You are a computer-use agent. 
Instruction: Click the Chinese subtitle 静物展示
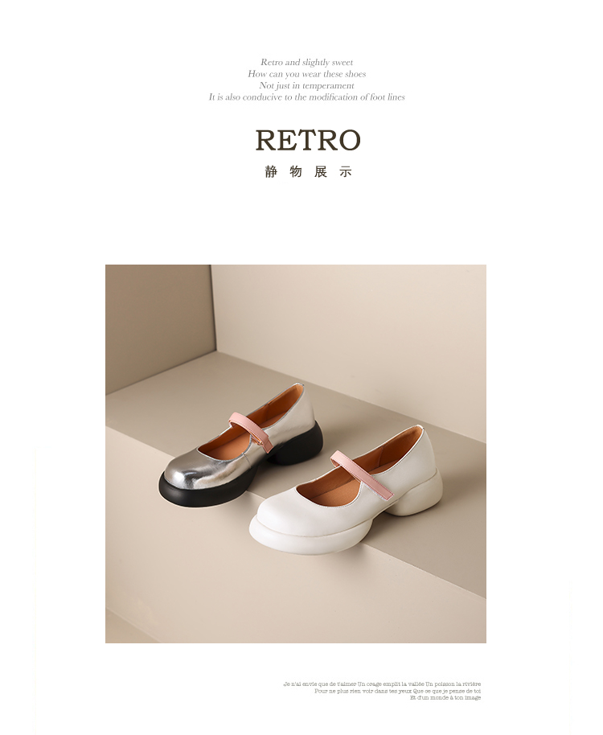(308, 172)
